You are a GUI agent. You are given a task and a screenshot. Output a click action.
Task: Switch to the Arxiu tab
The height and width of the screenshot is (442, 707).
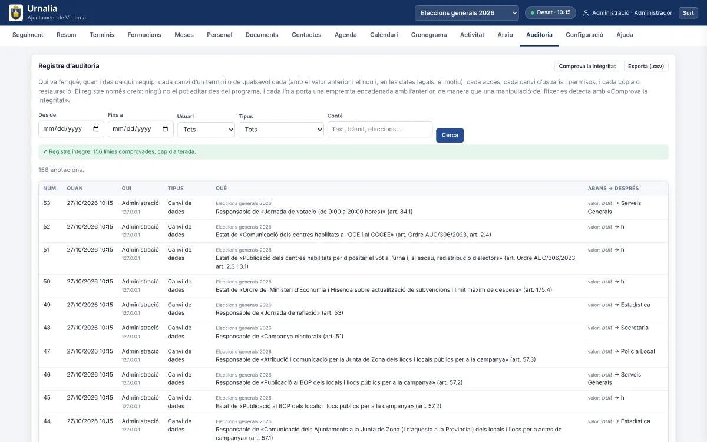pyautogui.click(x=505, y=35)
